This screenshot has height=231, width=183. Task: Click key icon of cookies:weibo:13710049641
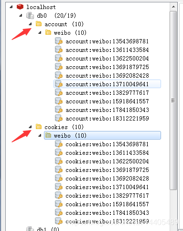coord(59,187)
